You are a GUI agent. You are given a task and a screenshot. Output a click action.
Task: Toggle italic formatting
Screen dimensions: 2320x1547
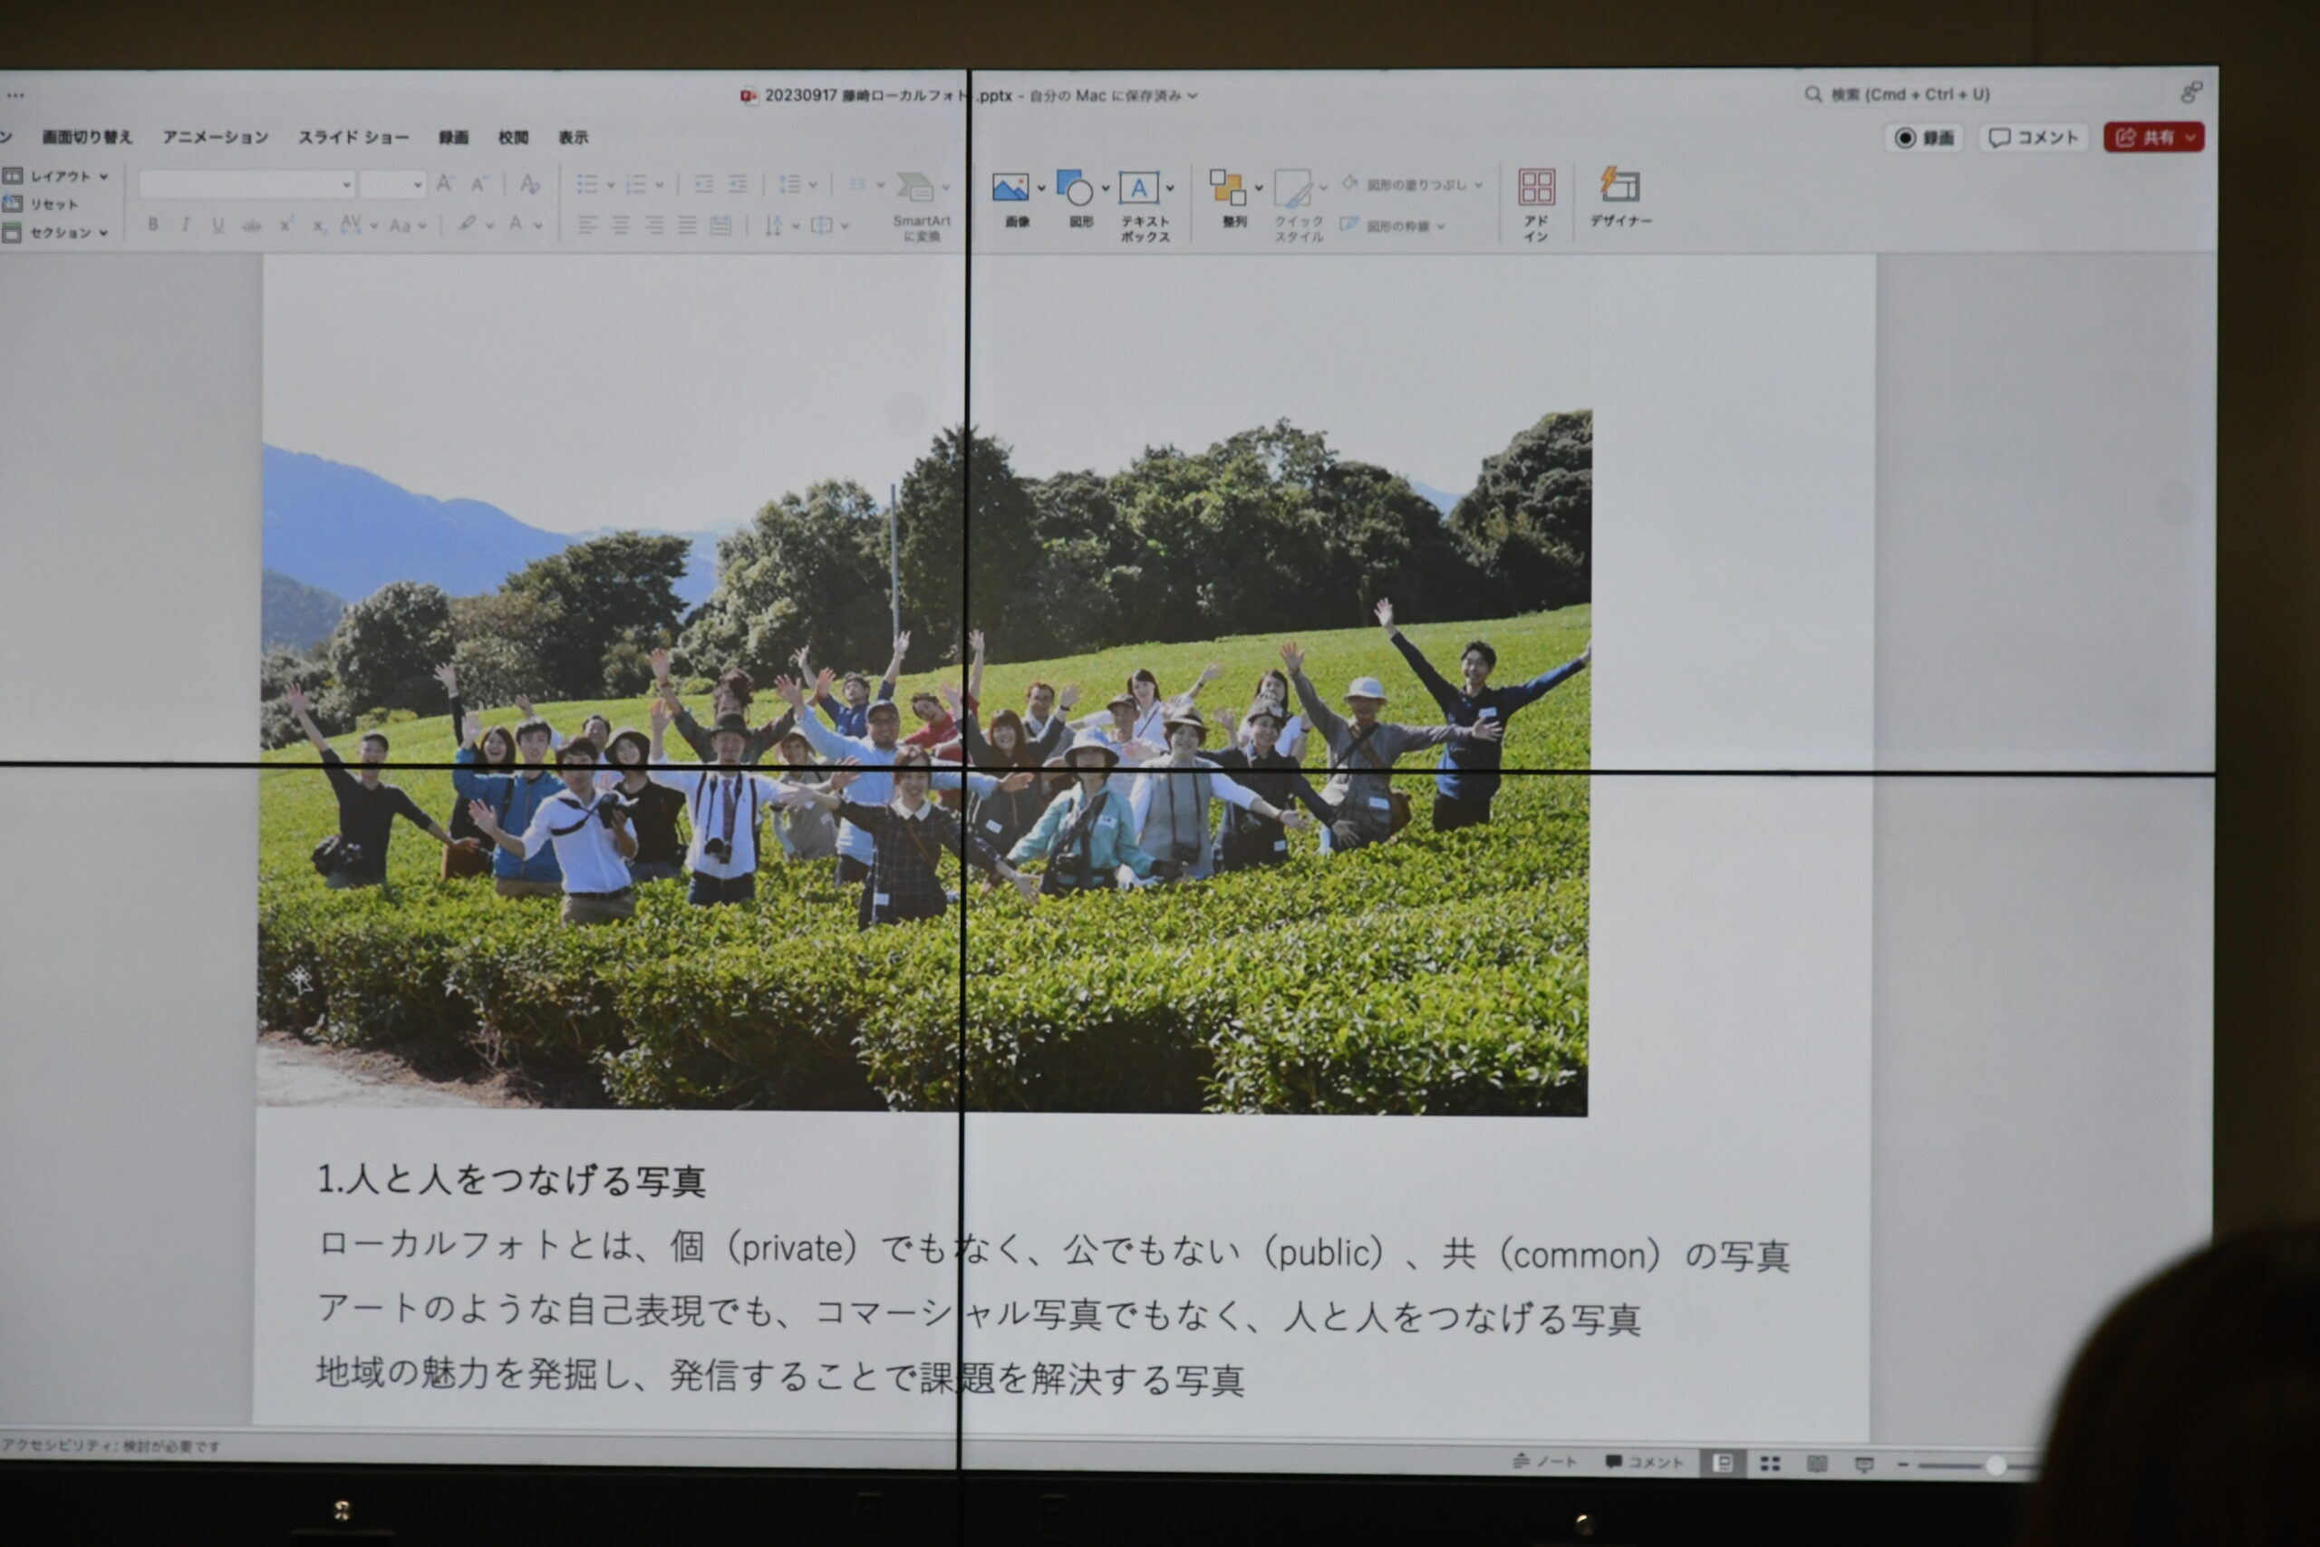tap(186, 225)
